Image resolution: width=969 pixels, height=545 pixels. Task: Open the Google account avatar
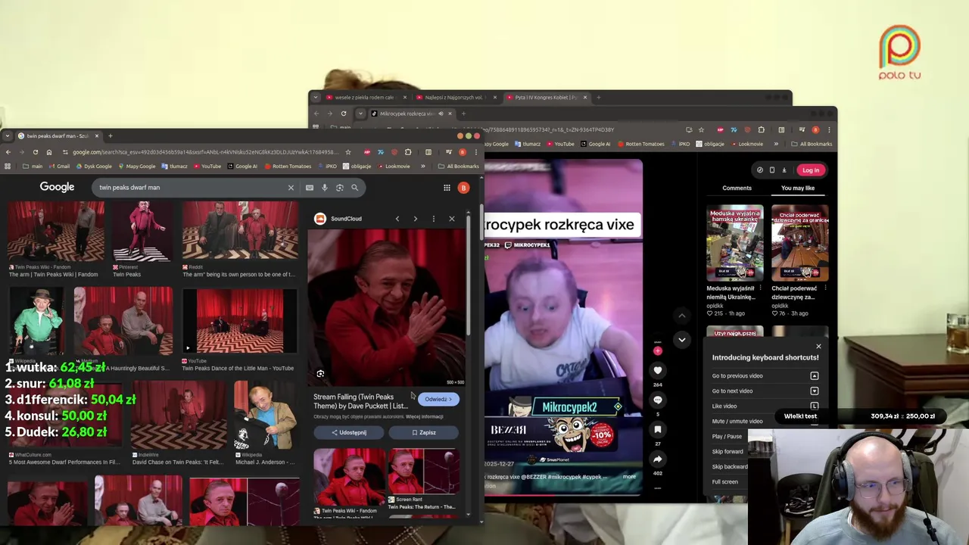[x=463, y=188]
